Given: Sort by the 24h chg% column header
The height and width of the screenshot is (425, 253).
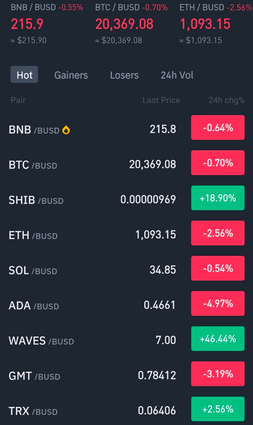Looking at the screenshot, I should point(226,100).
